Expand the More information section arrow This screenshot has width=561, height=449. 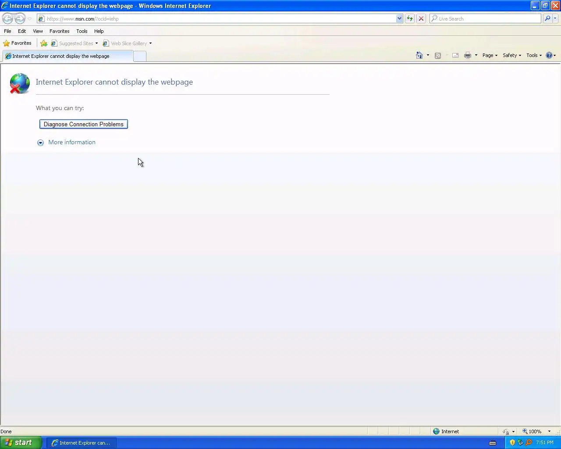click(40, 143)
